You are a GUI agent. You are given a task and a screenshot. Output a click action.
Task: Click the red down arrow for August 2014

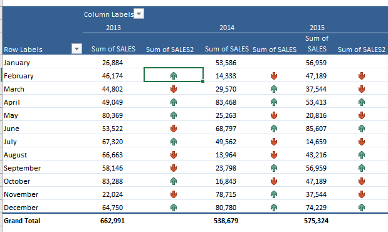(x=274, y=155)
